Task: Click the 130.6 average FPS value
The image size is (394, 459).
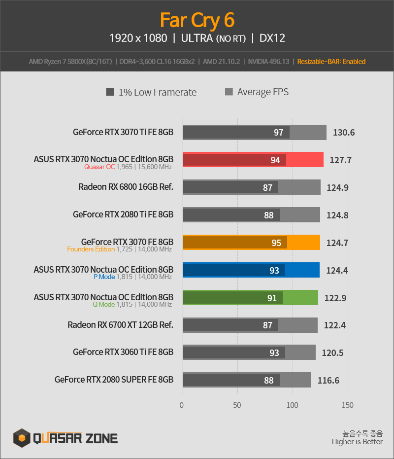Action: pyautogui.click(x=344, y=133)
